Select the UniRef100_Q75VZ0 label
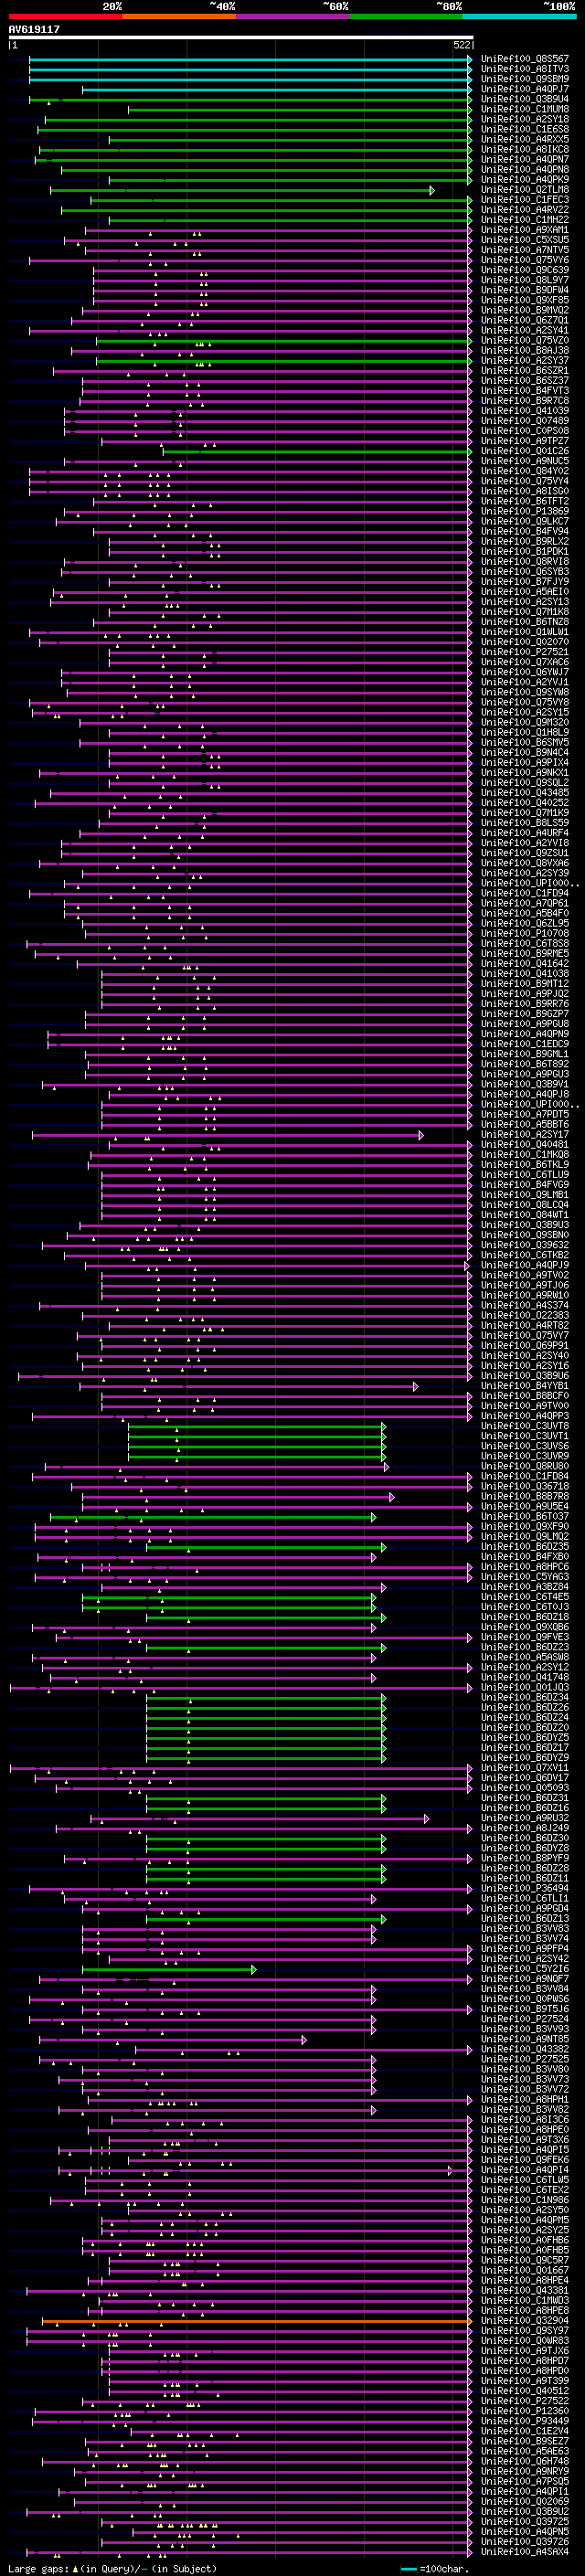This screenshot has height=2576, width=585. tap(525, 341)
